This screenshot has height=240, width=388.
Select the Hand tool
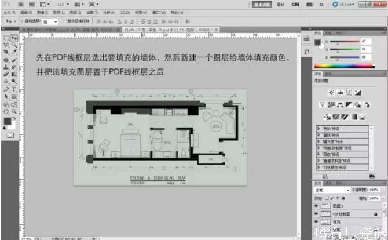pyautogui.click(x=6, y=111)
